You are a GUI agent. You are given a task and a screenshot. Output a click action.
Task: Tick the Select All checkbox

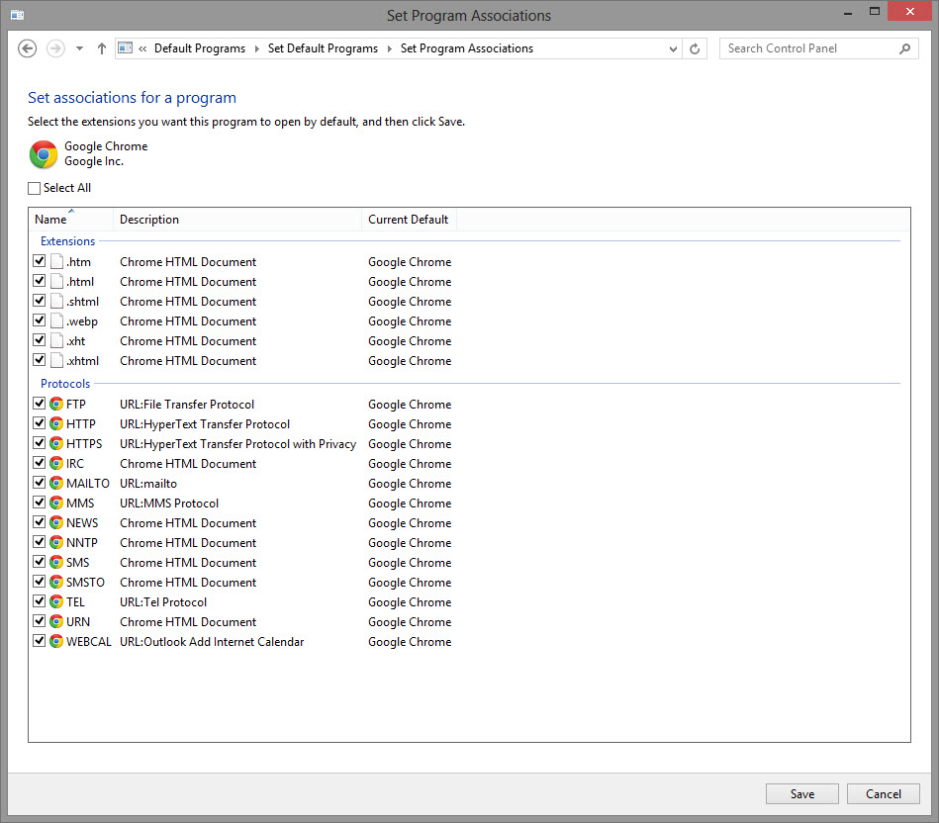tap(34, 188)
